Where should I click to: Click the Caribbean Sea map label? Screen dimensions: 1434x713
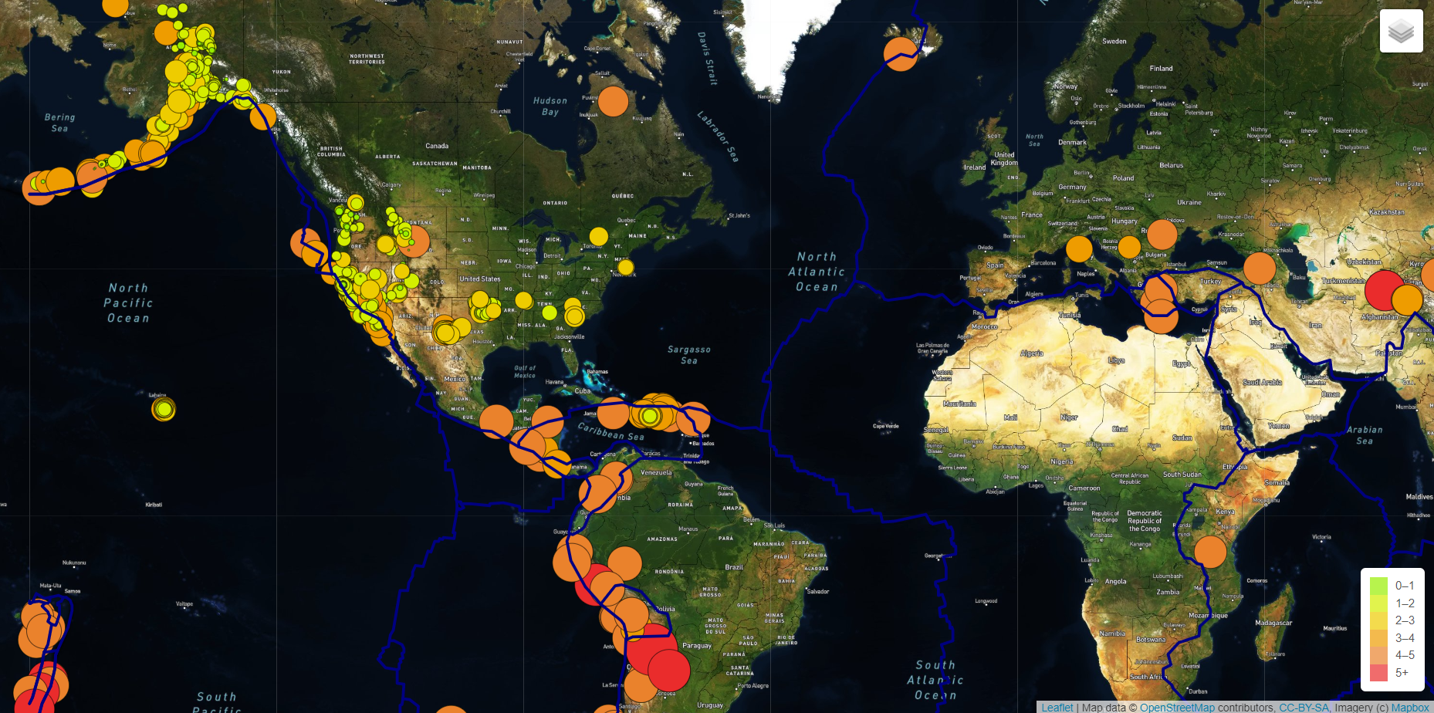610,432
